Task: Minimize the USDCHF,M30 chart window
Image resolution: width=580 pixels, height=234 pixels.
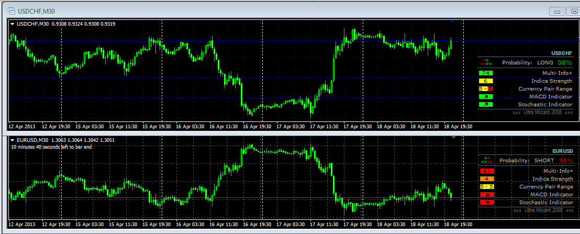Action: tap(558, 12)
